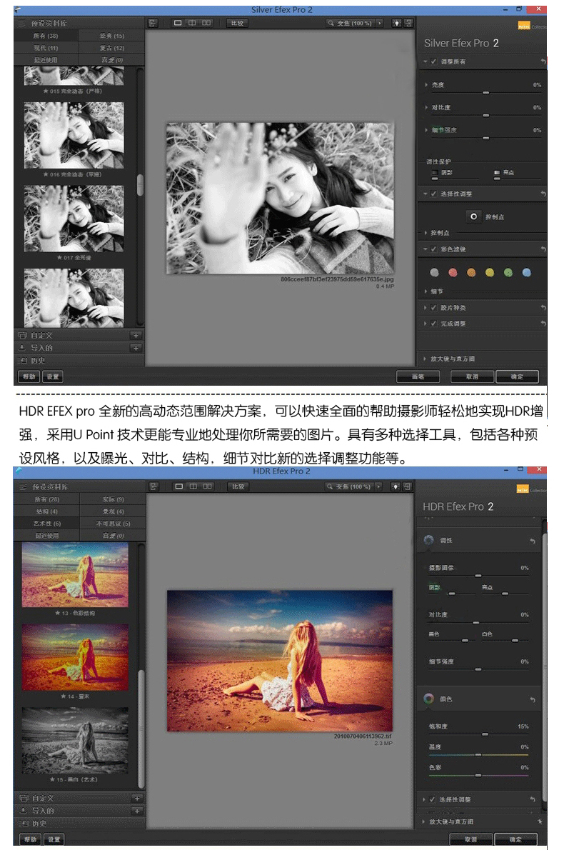Expand 放大镜与直方图 in HDR Efex
Screen dimensions: 564x850
423,822
